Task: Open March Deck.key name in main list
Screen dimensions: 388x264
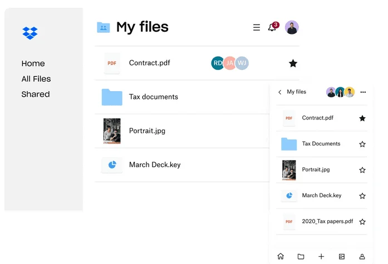Action: click(x=155, y=165)
